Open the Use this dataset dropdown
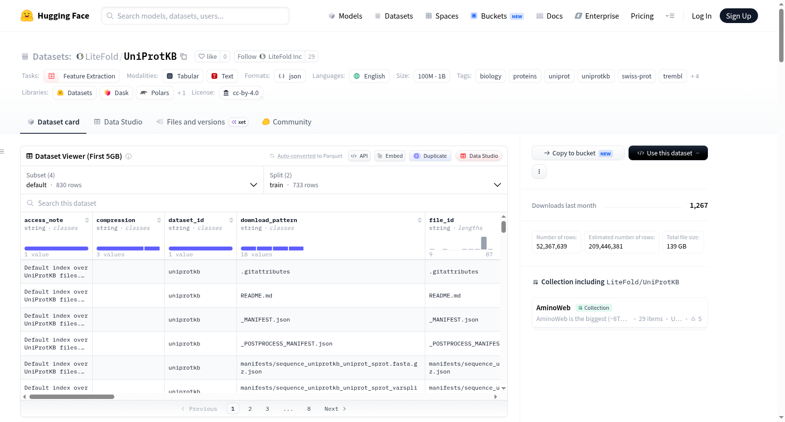The height and width of the screenshot is (422, 785). click(668, 153)
